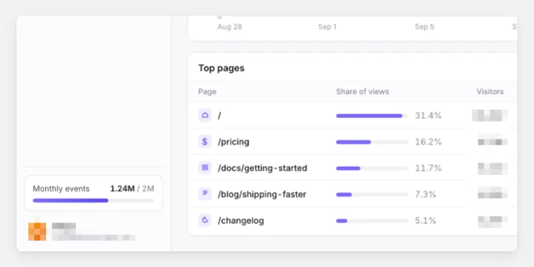
Task: Open the / page row
Action: pyautogui.click(x=352, y=116)
